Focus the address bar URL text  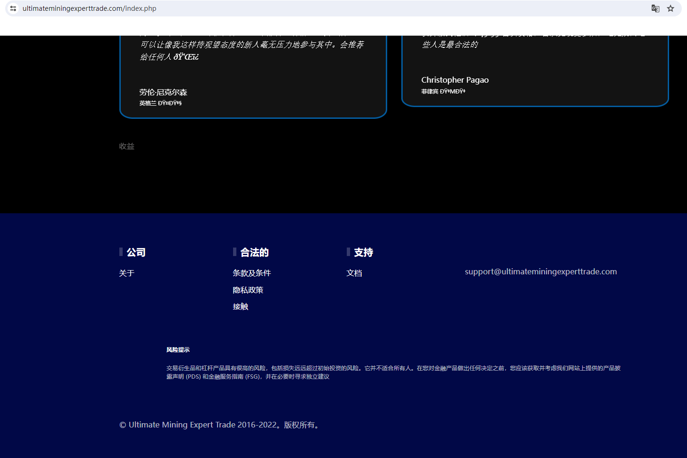[x=89, y=8]
